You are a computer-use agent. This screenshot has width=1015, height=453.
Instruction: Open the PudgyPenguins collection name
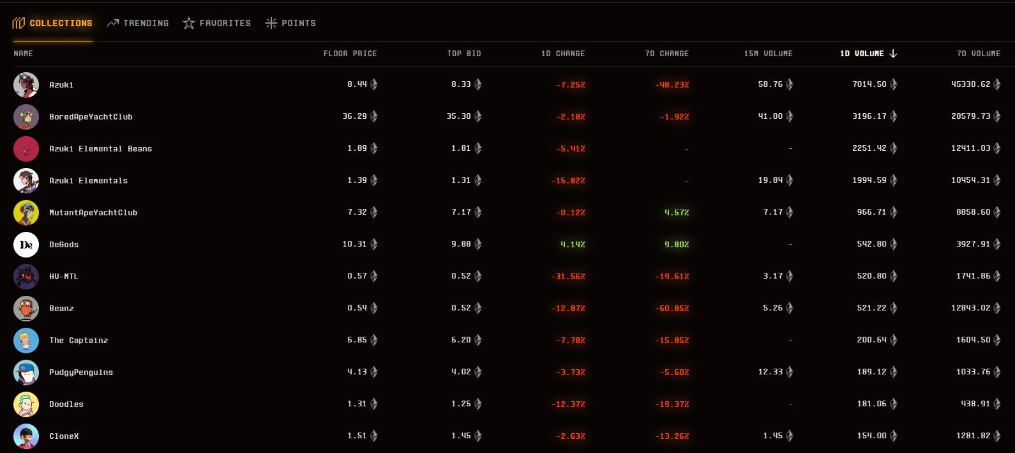click(x=81, y=372)
